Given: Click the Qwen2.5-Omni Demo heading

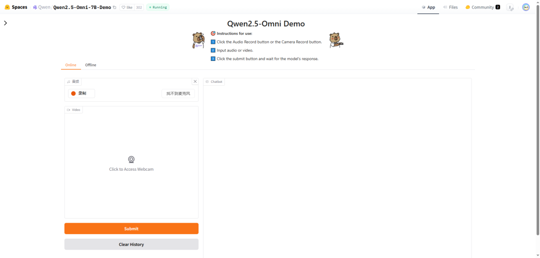Looking at the screenshot, I should [266, 24].
